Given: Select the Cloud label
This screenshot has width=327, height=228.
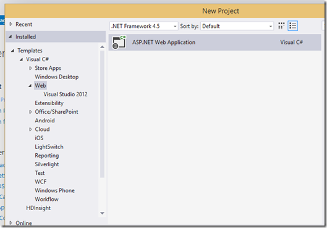Looking at the screenshot, I should (x=42, y=129).
